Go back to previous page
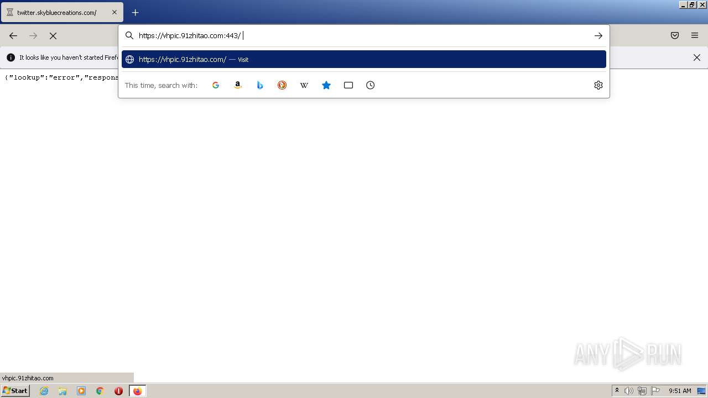The width and height of the screenshot is (708, 398). coord(13,35)
